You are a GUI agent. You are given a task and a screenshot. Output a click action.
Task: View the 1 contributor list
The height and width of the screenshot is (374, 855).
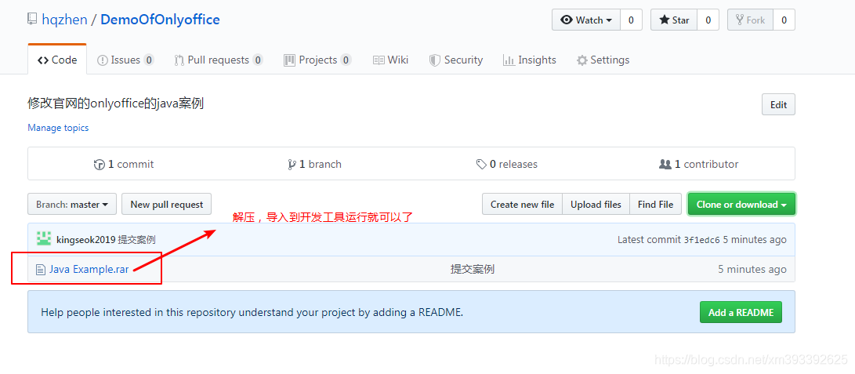(698, 164)
